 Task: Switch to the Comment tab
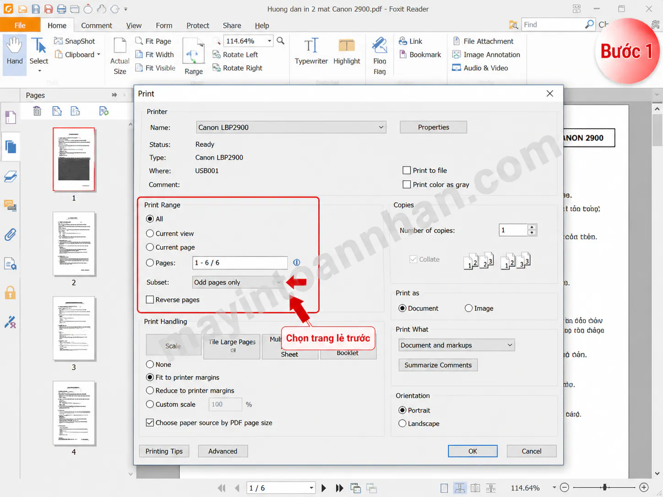click(97, 26)
